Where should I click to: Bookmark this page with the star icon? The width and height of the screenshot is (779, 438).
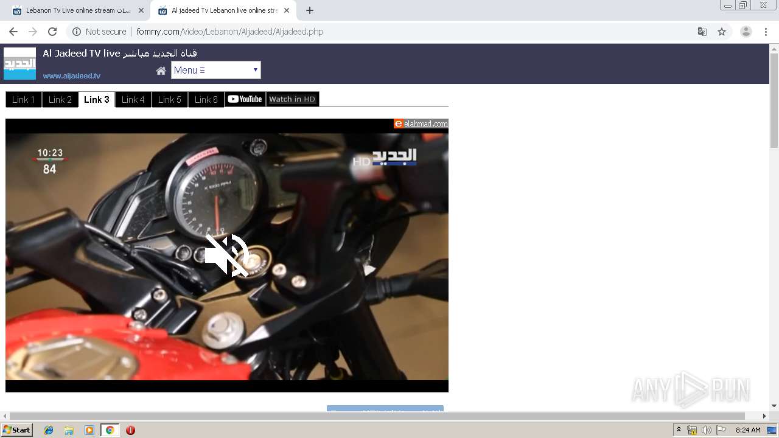pos(722,32)
